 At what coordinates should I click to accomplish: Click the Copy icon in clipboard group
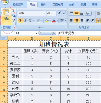click(x=13, y=15)
